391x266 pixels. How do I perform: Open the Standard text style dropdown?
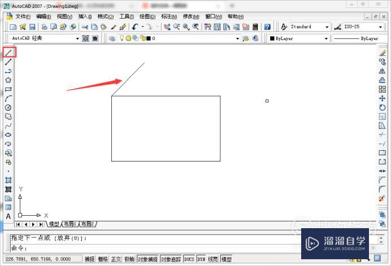tap(327, 27)
